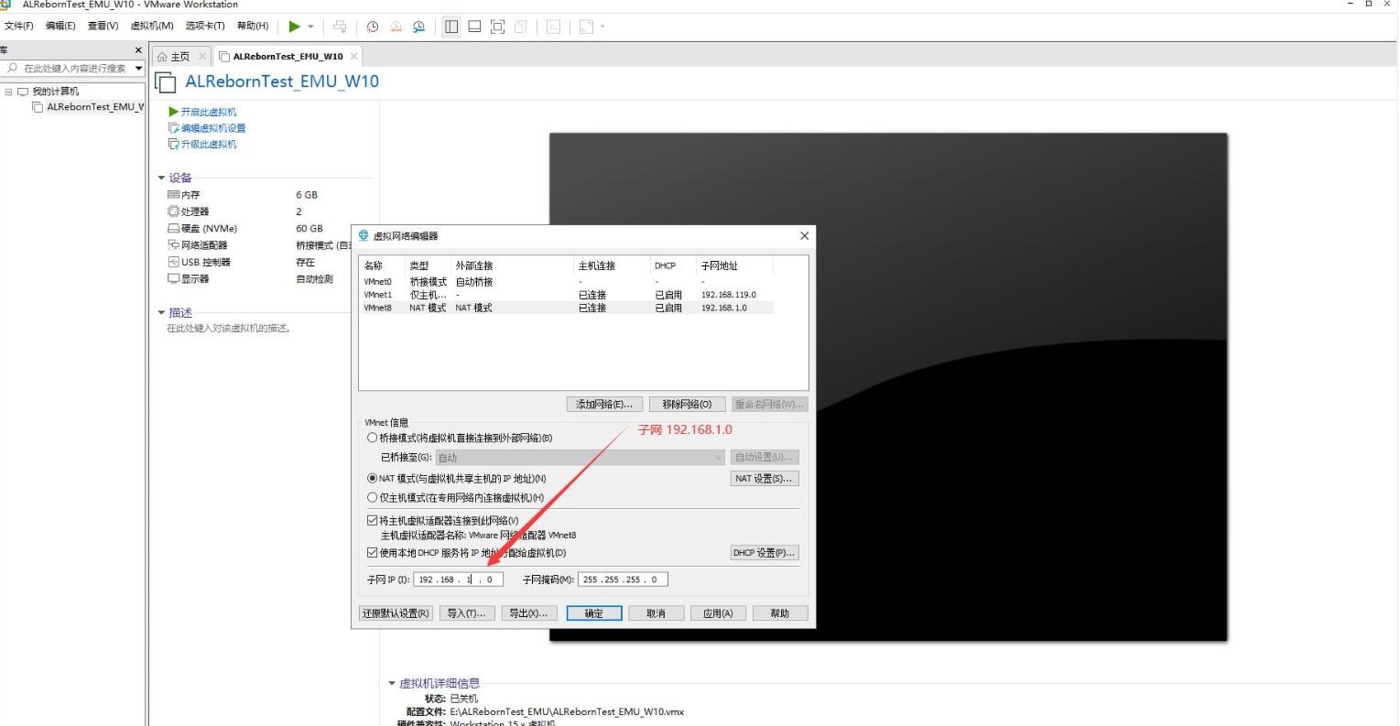This screenshot has height=726, width=1400.
Task: Click the 子网掩码 input field
Action: point(623,580)
